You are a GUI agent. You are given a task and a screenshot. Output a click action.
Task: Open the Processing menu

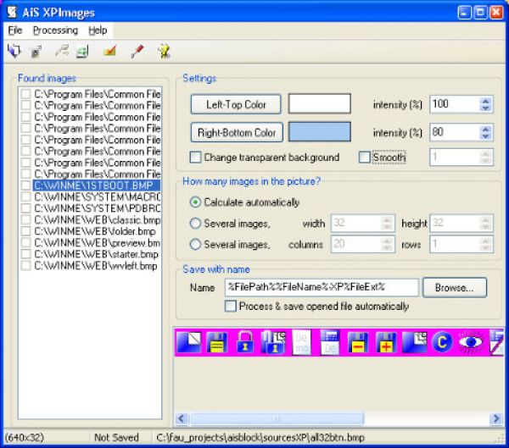click(55, 30)
